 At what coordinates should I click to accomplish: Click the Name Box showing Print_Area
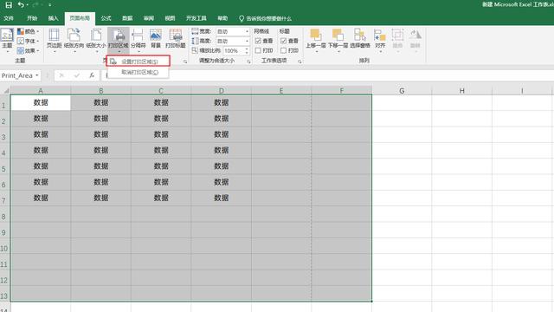point(17,75)
